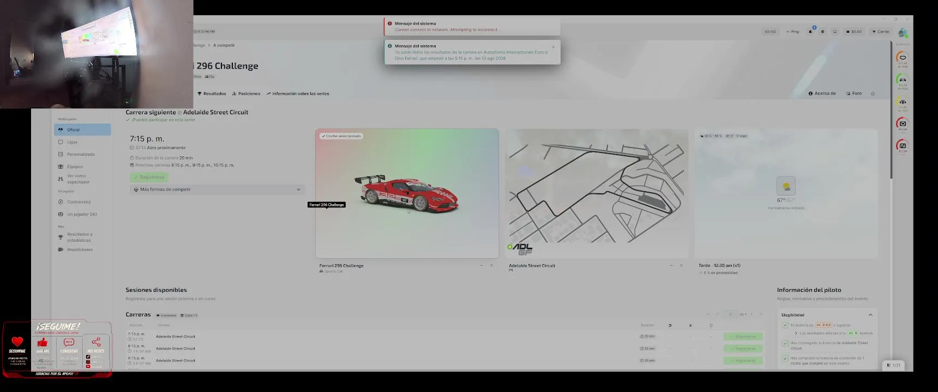Click the green sports car license gauge
The height and width of the screenshot is (392, 938).
(903, 79)
